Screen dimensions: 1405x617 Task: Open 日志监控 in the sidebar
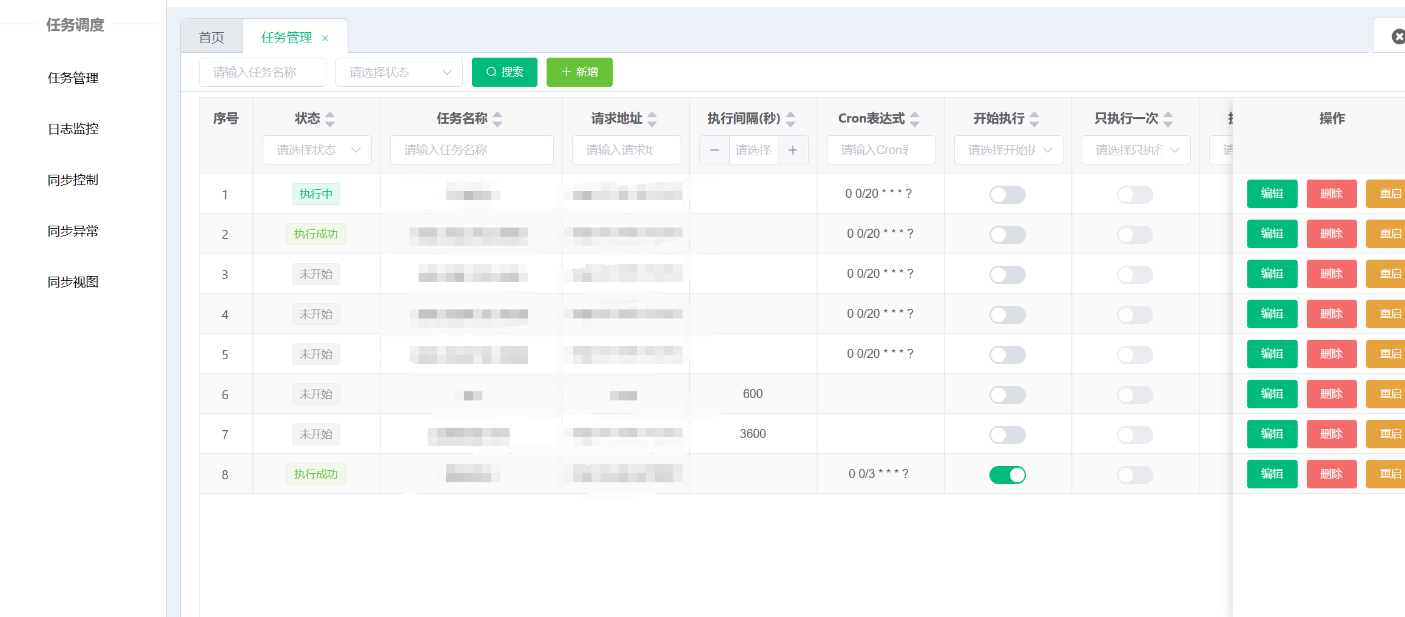click(x=73, y=129)
